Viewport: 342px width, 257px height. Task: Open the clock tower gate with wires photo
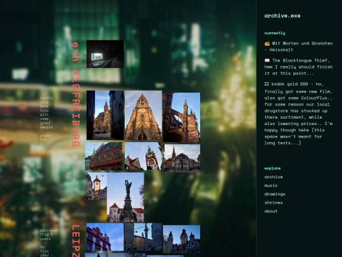click(x=143, y=156)
